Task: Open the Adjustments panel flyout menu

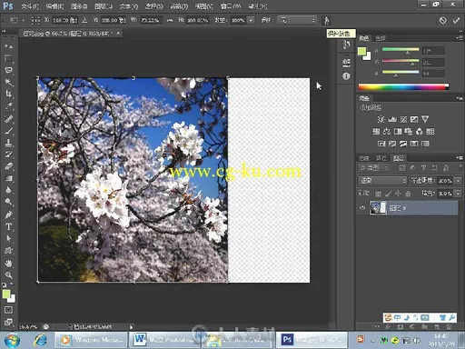Action: coord(460,98)
